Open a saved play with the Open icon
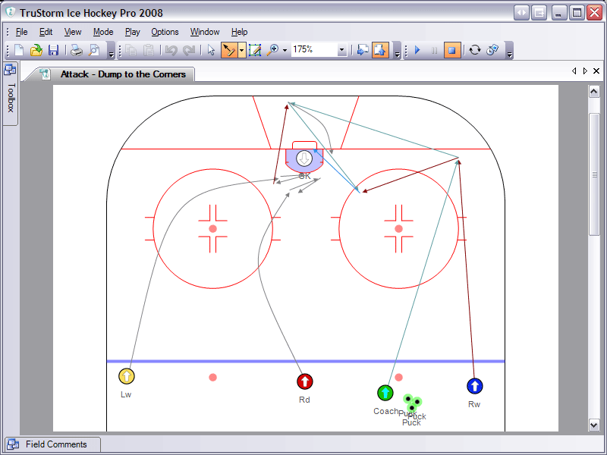 click(36, 50)
